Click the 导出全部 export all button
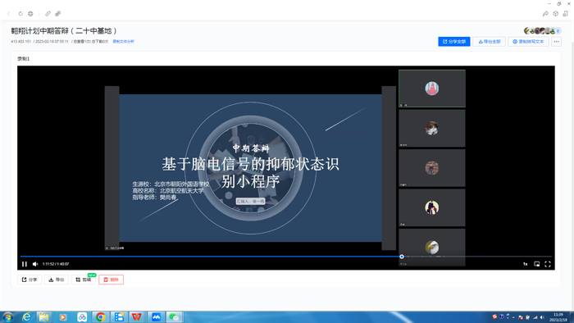 coord(489,42)
